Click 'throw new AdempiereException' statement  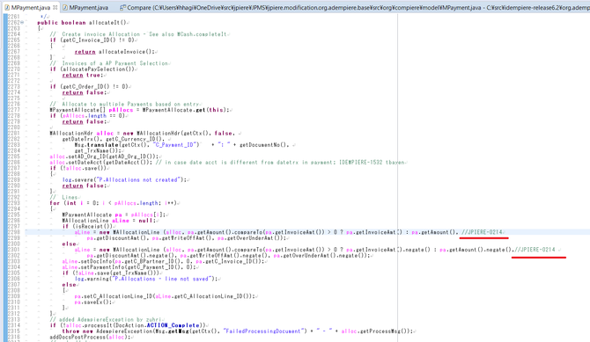108,331
